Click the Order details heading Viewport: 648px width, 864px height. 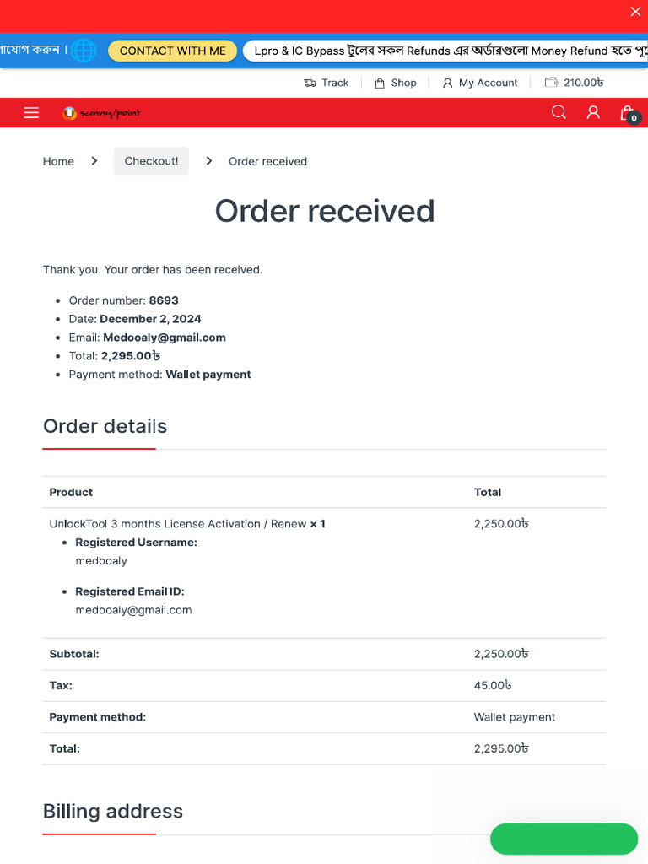[x=105, y=426]
